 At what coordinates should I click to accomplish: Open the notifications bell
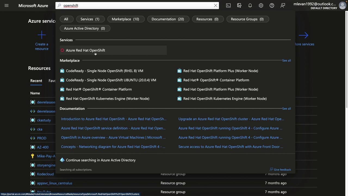tap(250, 5)
